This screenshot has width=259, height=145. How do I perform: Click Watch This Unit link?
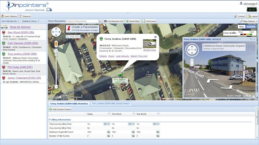(139, 56)
